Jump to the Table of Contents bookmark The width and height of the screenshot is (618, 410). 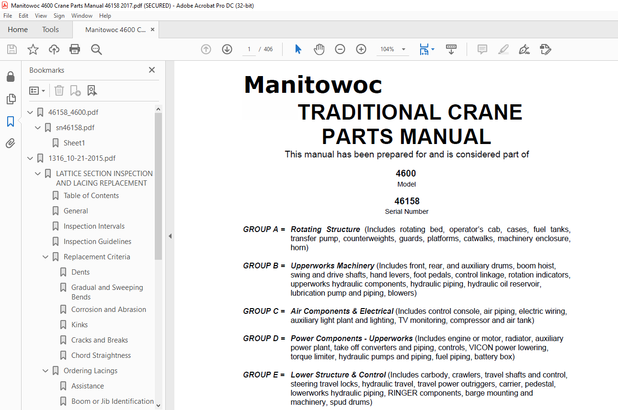(91, 196)
